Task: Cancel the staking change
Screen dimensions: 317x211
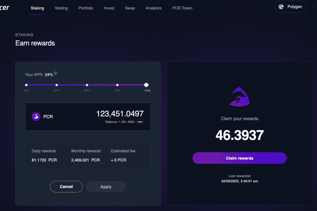Action: (66, 187)
